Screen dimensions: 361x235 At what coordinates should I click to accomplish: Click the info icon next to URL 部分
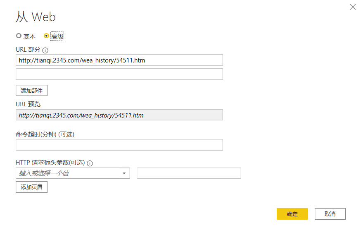pyautogui.click(x=45, y=50)
